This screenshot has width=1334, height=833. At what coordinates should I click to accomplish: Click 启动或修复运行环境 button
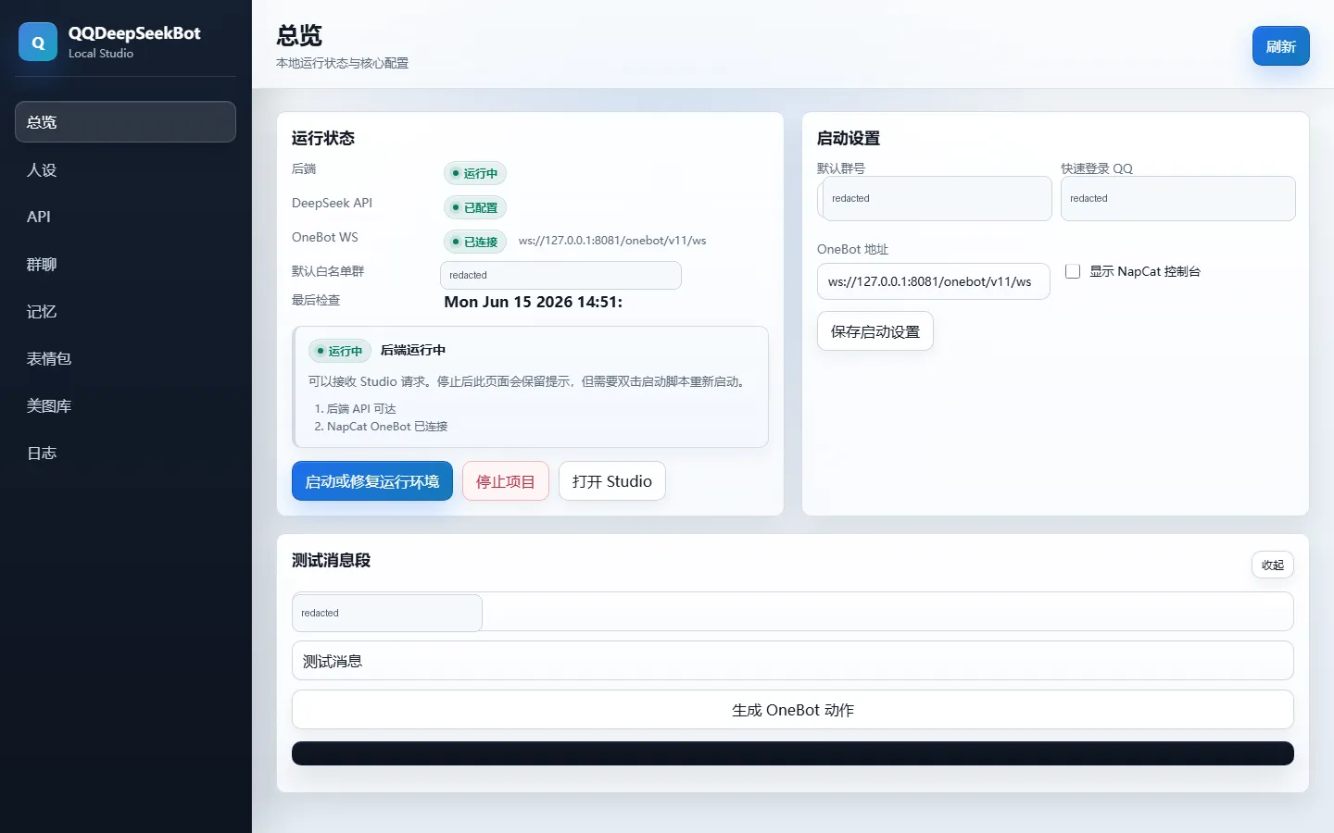pos(372,481)
